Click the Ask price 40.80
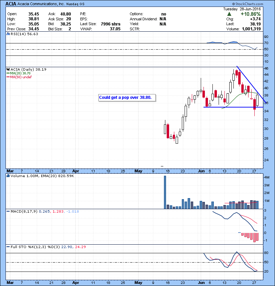The image size is (275, 286). 66,14
